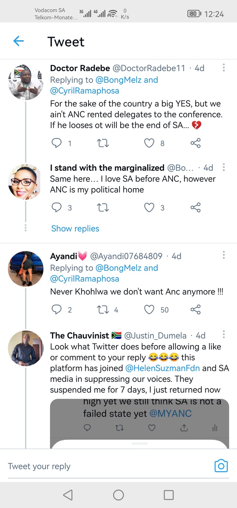Viewport: 237px width, 508px height.
Task: Open overflow menu on Doctor Radebe's tweet
Action: click(x=224, y=68)
